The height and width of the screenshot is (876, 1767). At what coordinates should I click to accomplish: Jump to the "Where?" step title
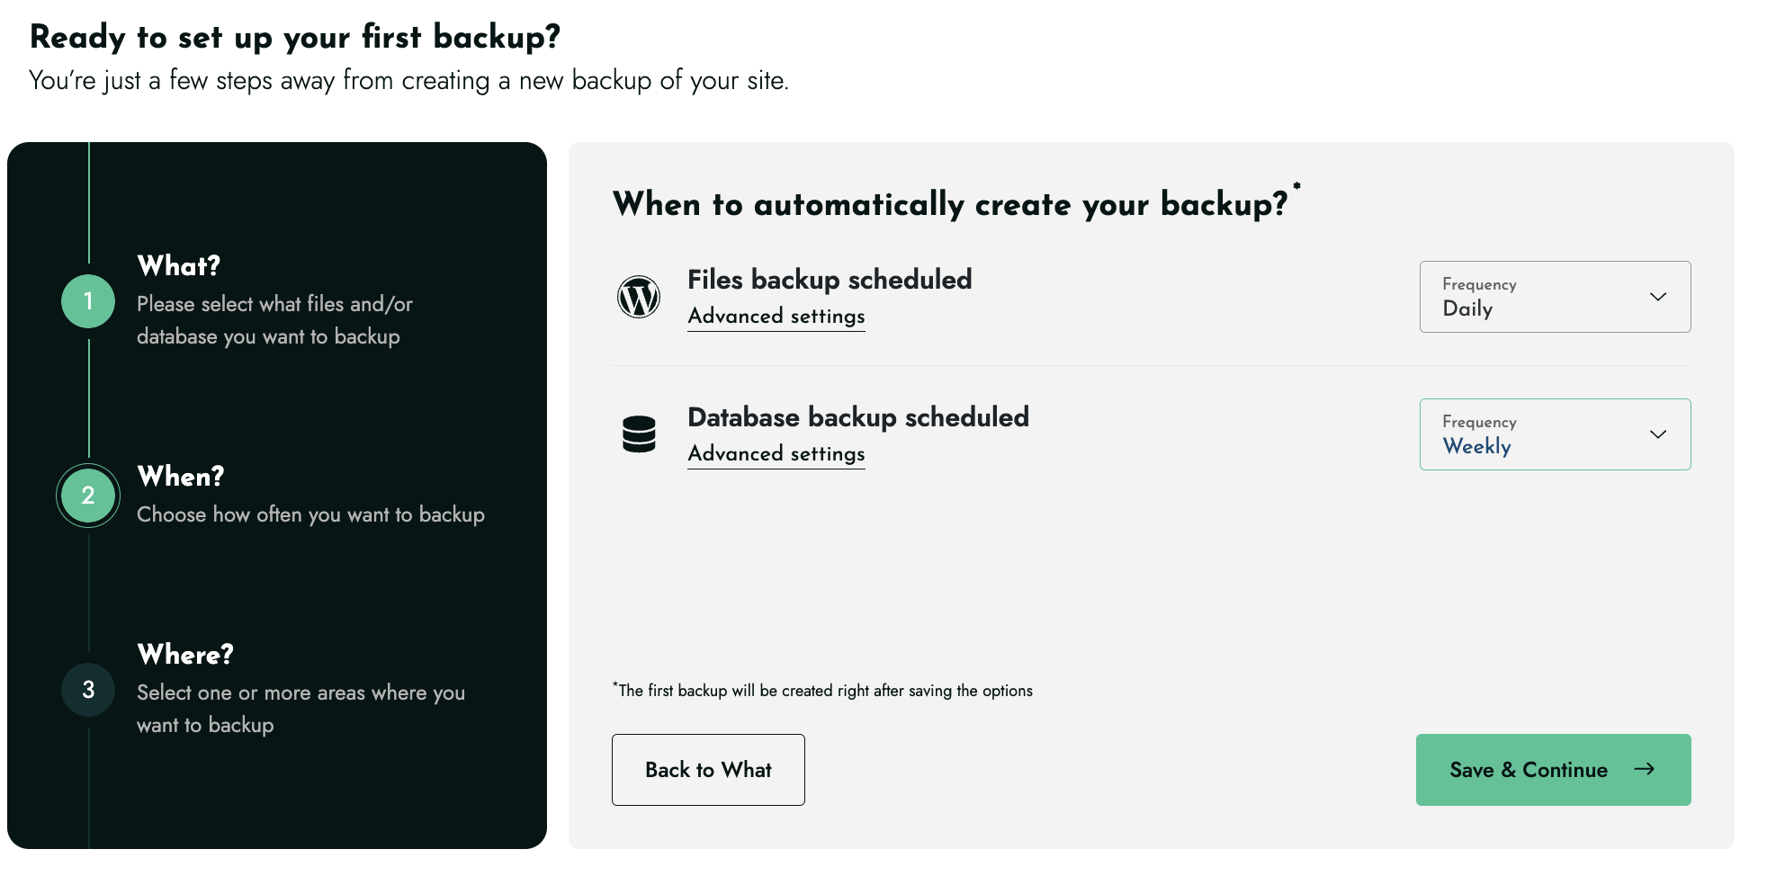(x=185, y=655)
